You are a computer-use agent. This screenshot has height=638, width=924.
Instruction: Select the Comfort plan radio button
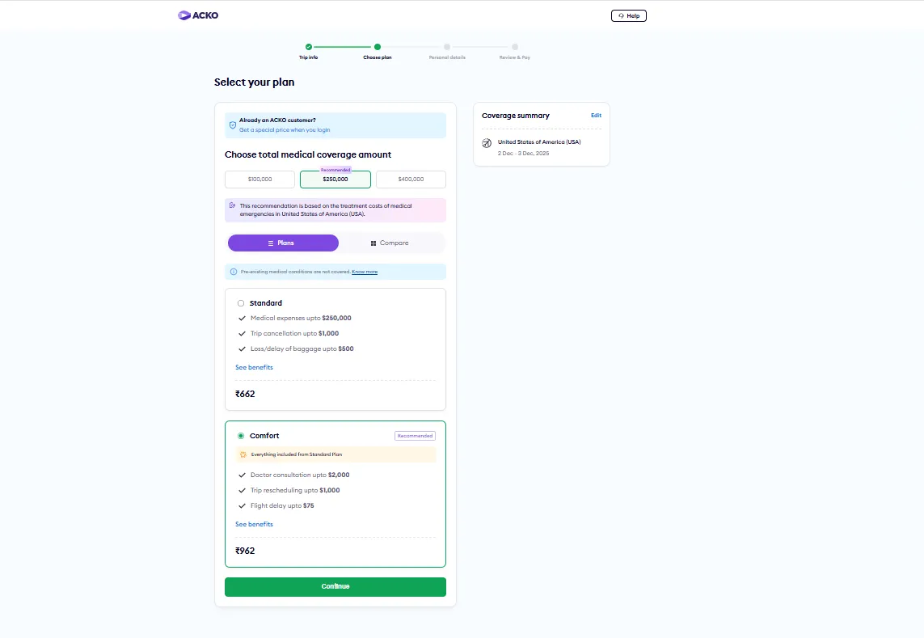coord(241,436)
